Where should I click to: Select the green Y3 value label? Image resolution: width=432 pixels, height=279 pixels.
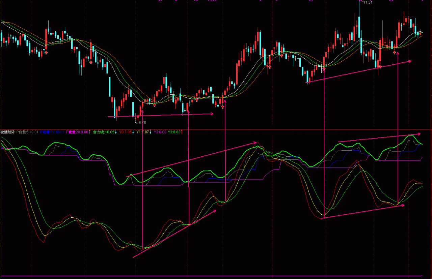point(174,132)
